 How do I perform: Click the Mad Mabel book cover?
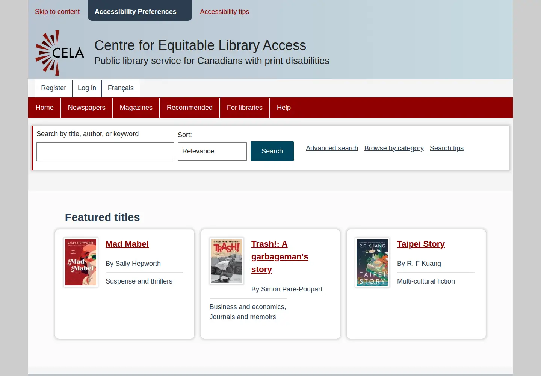81,262
